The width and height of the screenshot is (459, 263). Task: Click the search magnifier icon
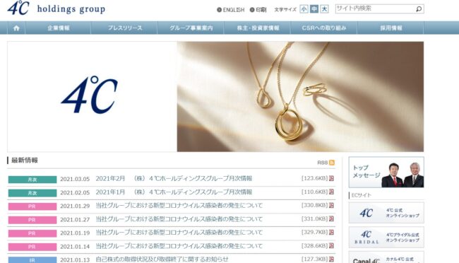(419, 8)
